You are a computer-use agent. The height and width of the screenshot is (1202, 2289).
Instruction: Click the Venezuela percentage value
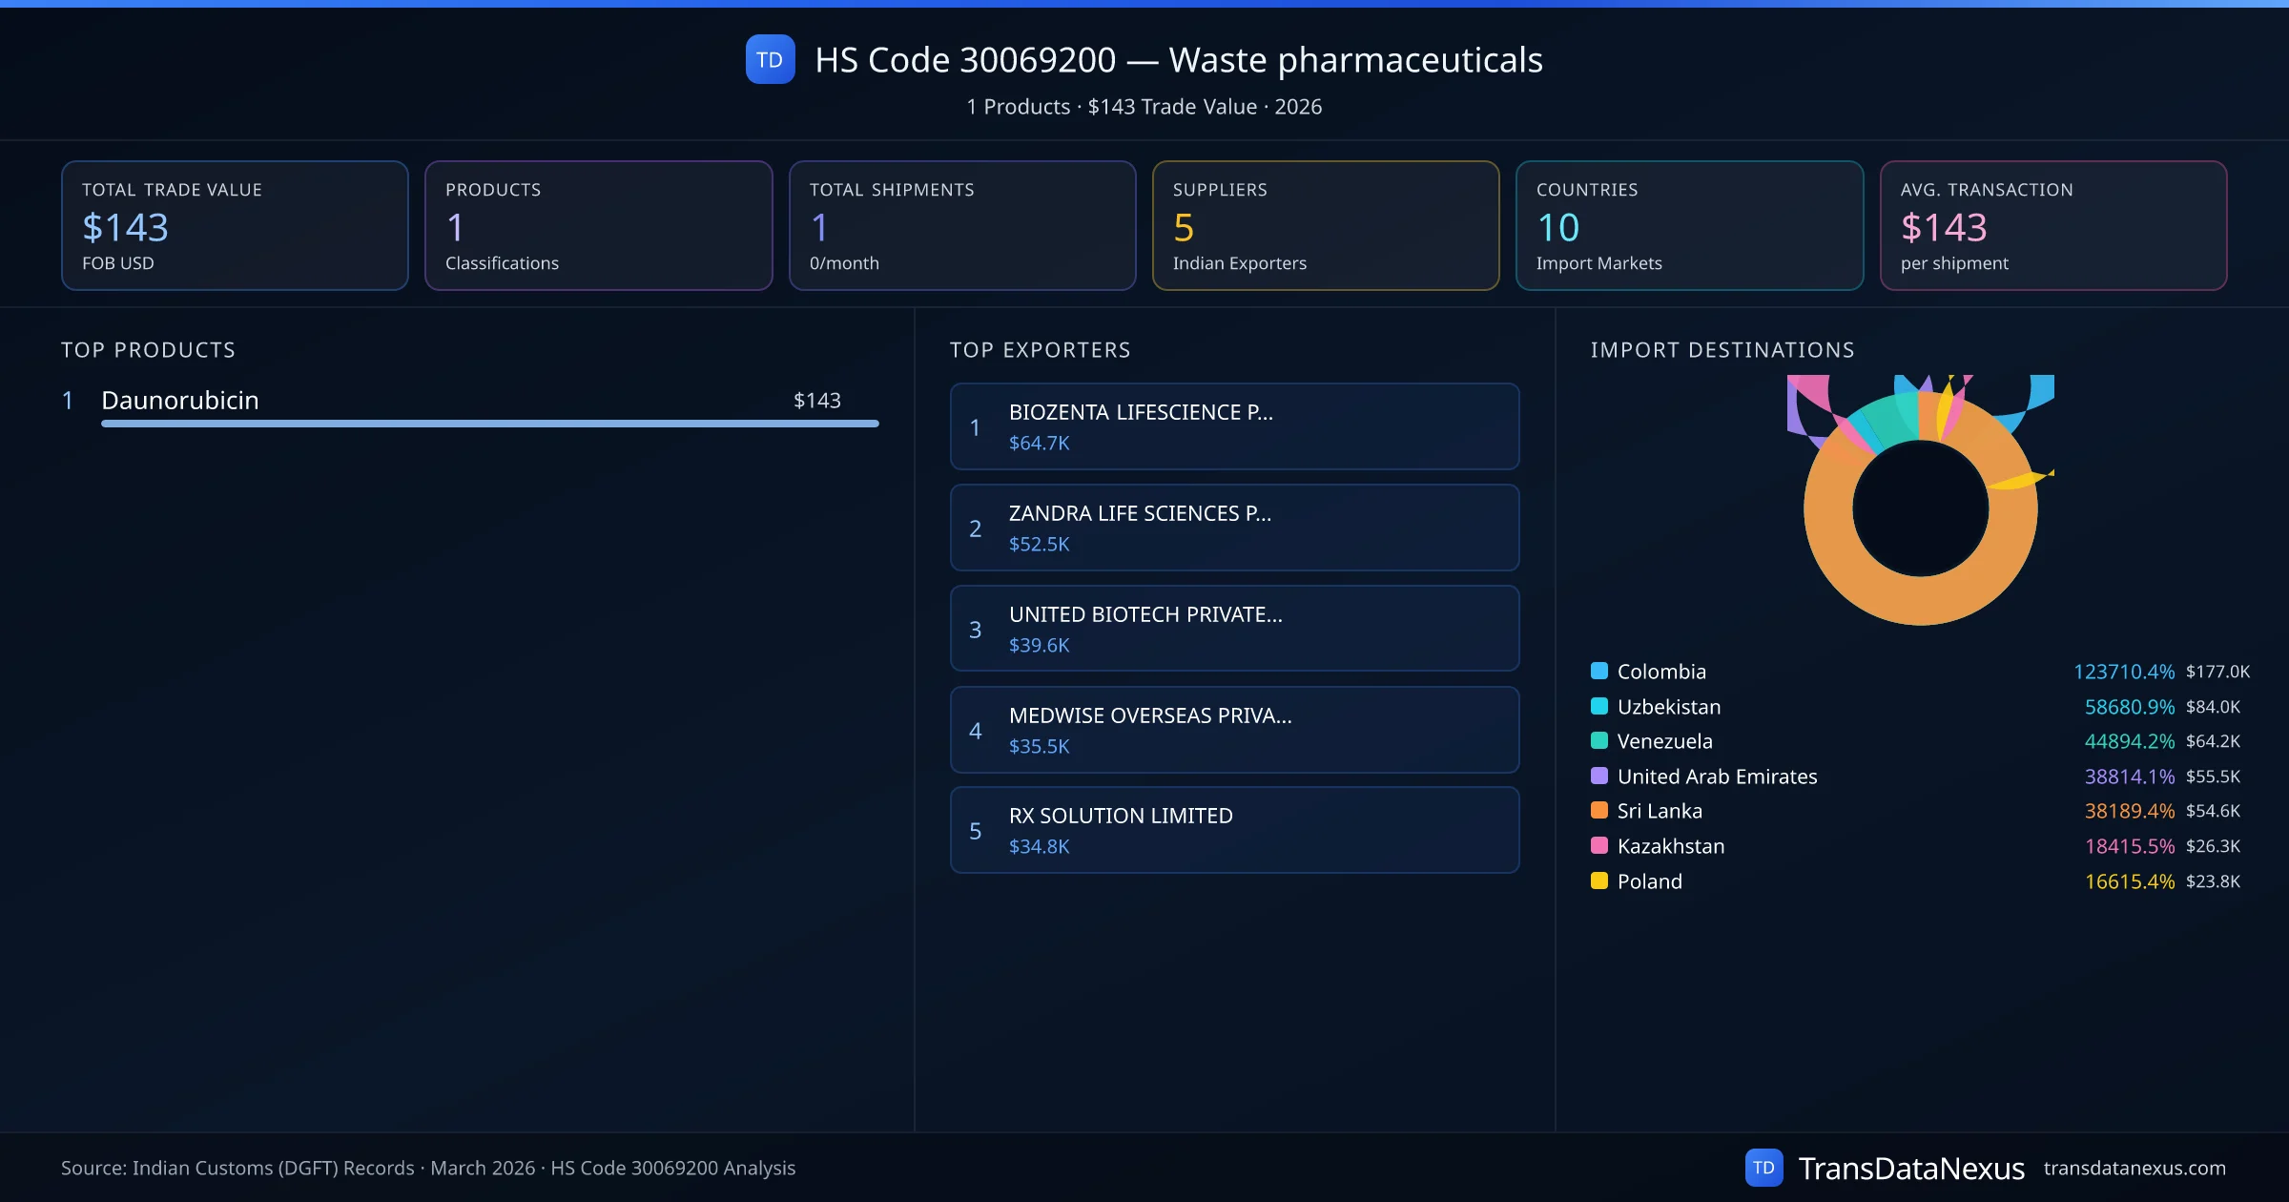click(x=2129, y=741)
